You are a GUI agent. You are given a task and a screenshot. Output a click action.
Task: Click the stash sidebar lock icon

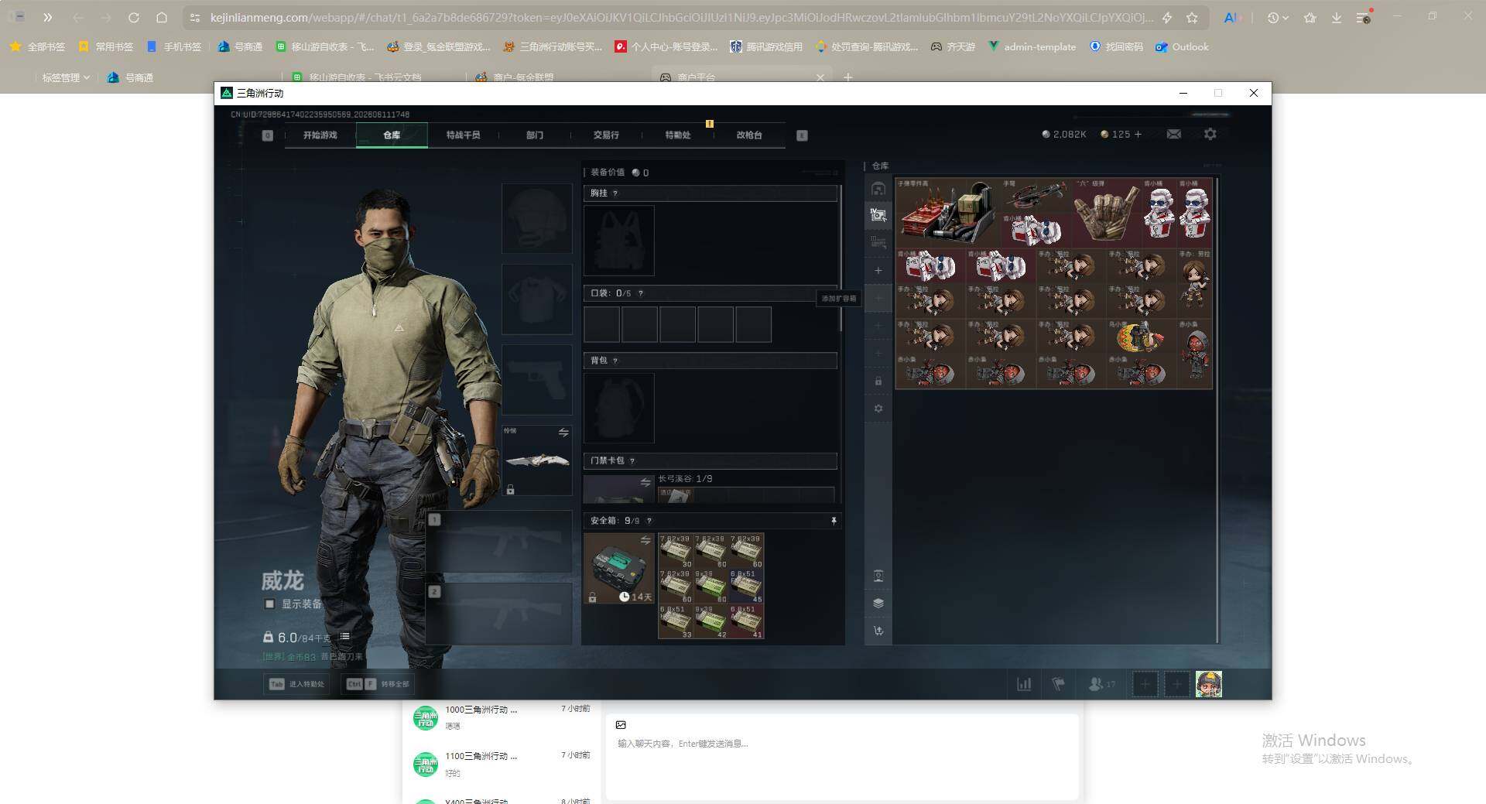(878, 381)
